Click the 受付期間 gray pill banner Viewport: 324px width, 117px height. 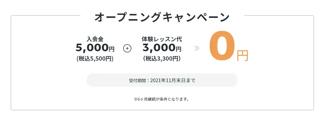tap(162, 80)
